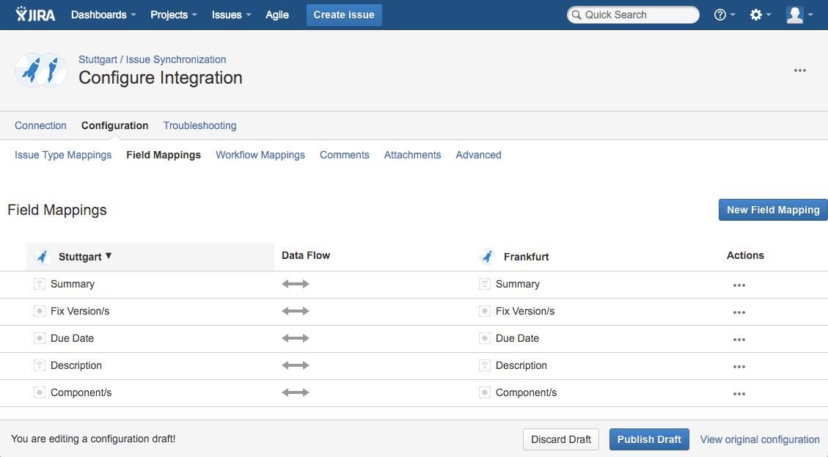Click the Create issue button
The height and width of the screenshot is (457, 828).
tap(344, 15)
